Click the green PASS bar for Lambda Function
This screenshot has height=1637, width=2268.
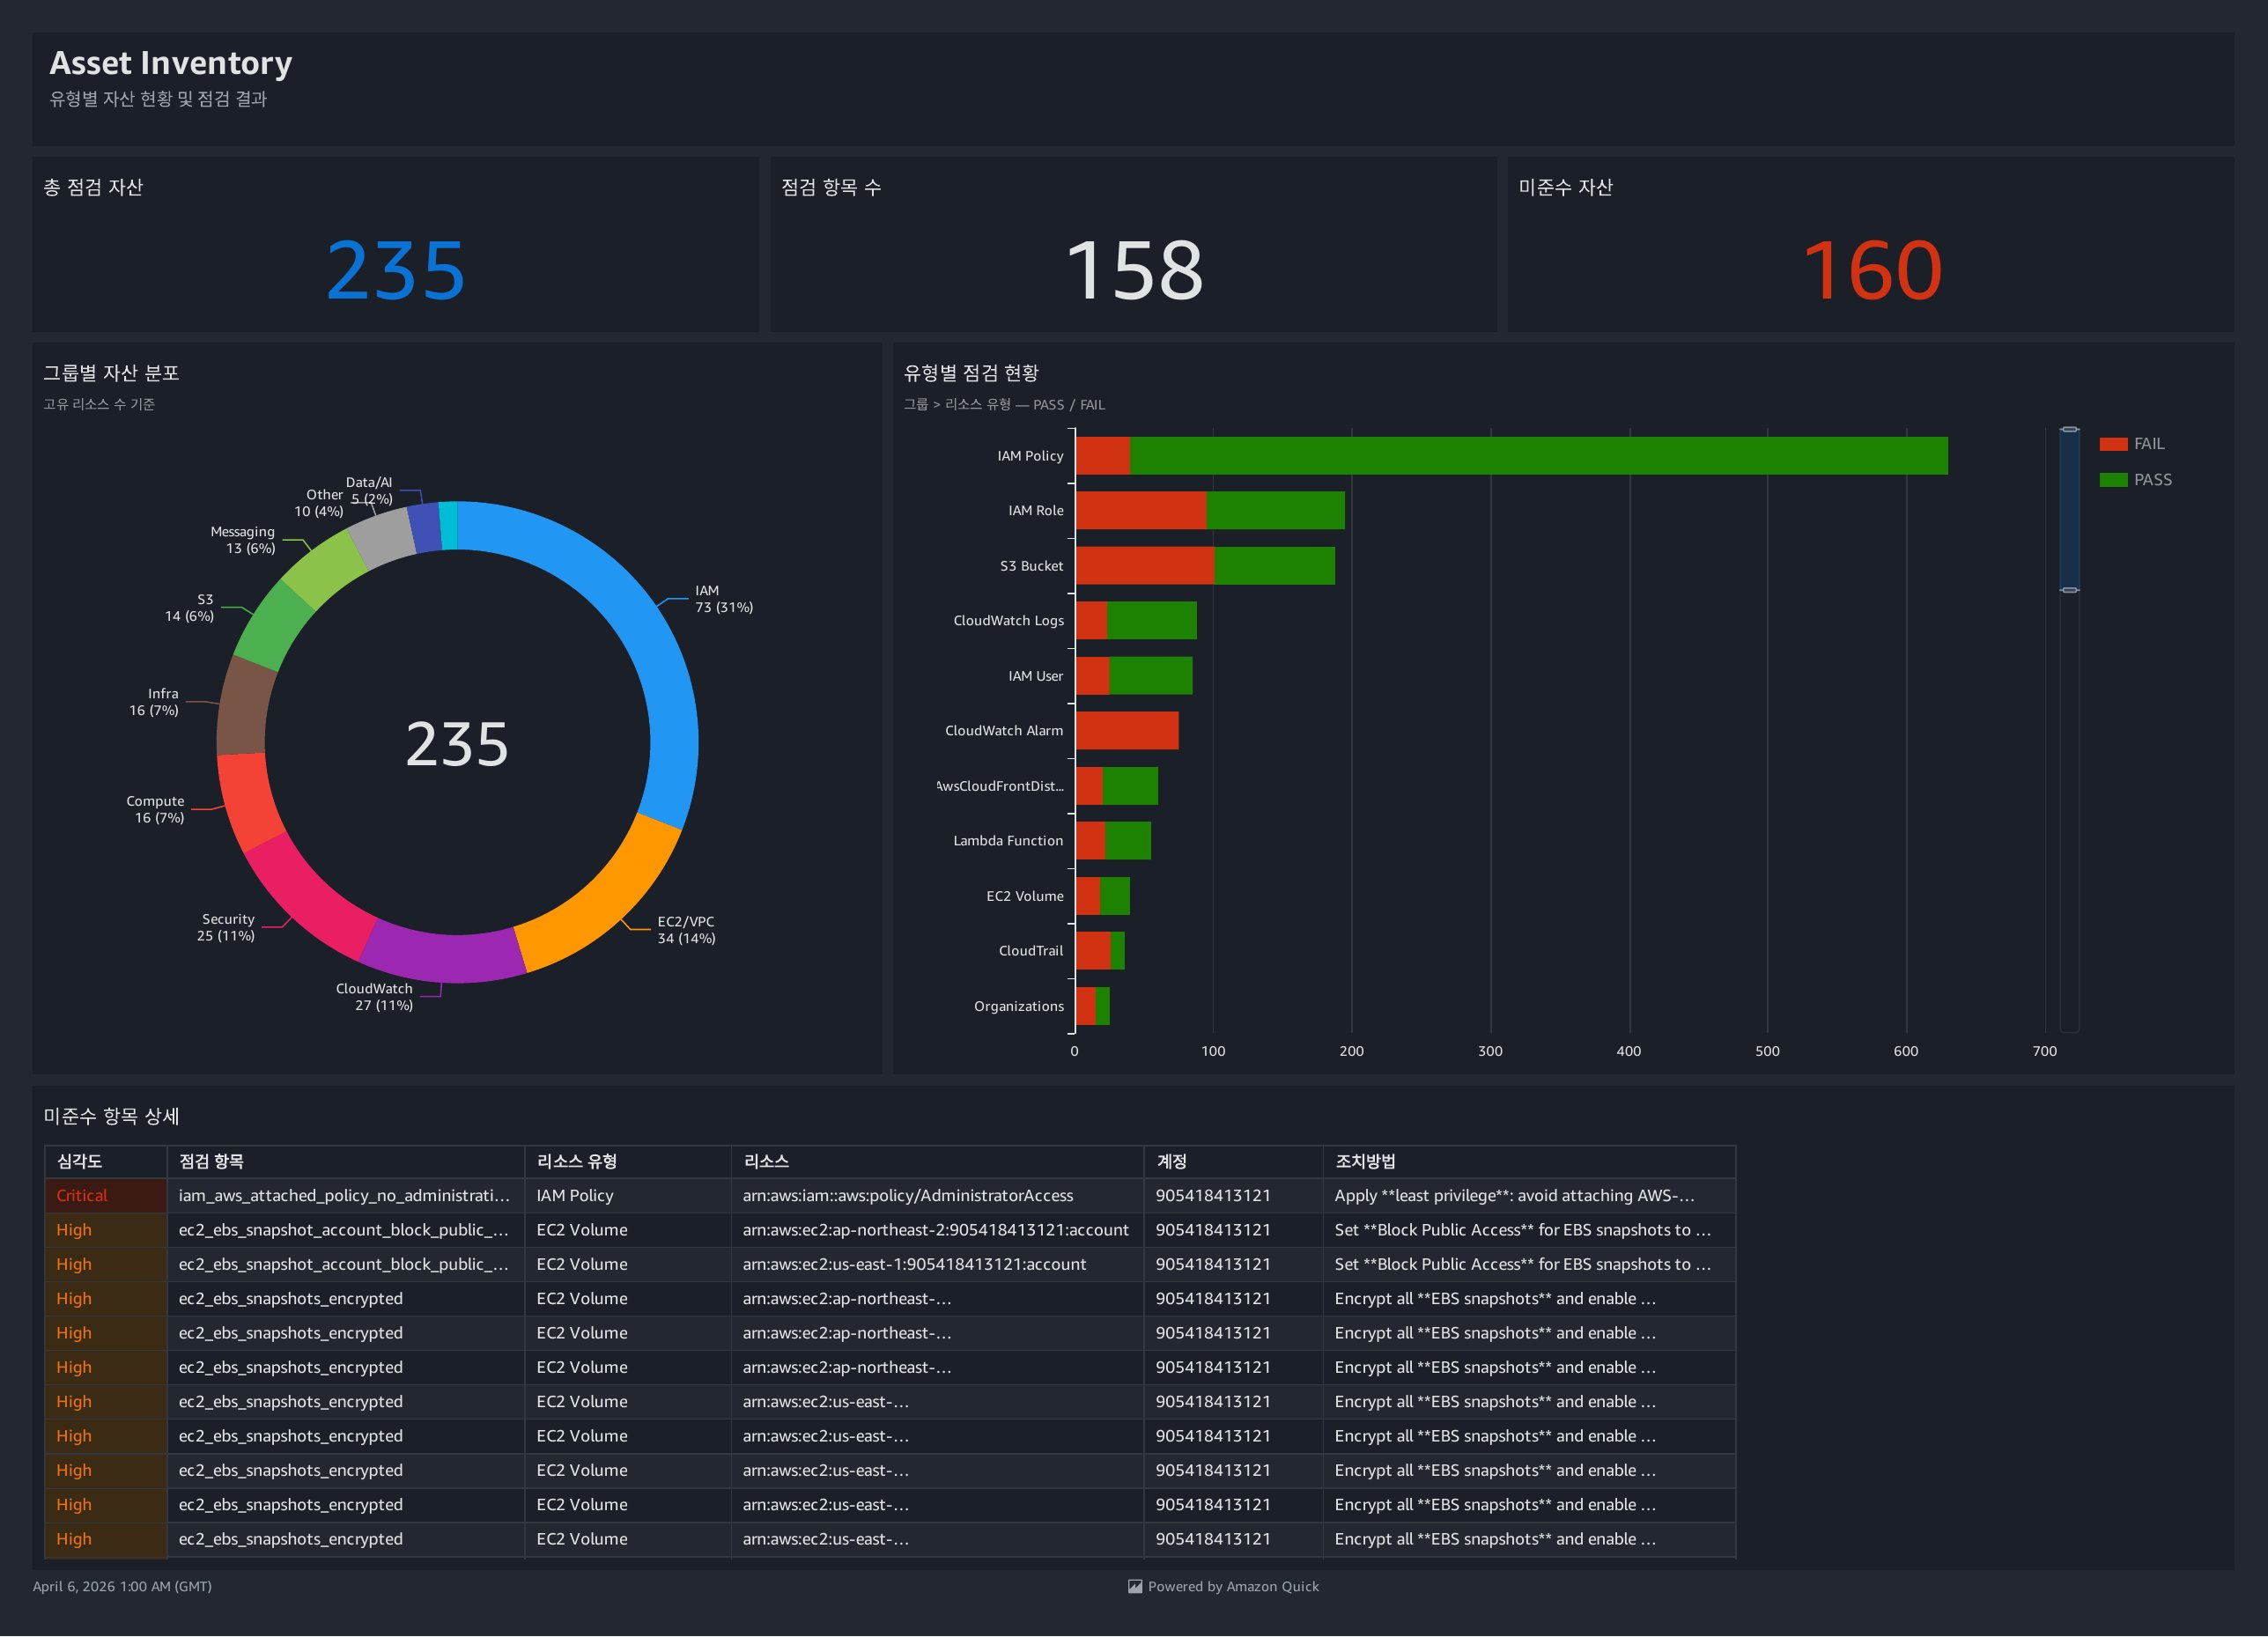pyautogui.click(x=1128, y=841)
